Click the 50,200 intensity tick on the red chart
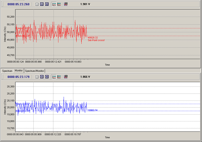Image resolution: width=202 pixels, height=142 pixels. pos(10,17)
